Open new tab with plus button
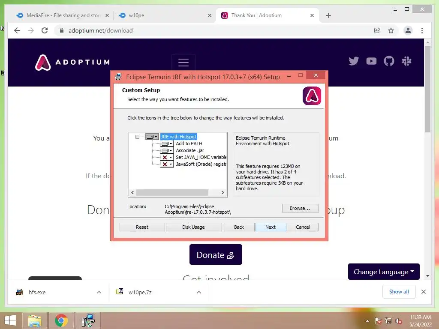Viewport: 439px width, 329px height. [328, 15]
